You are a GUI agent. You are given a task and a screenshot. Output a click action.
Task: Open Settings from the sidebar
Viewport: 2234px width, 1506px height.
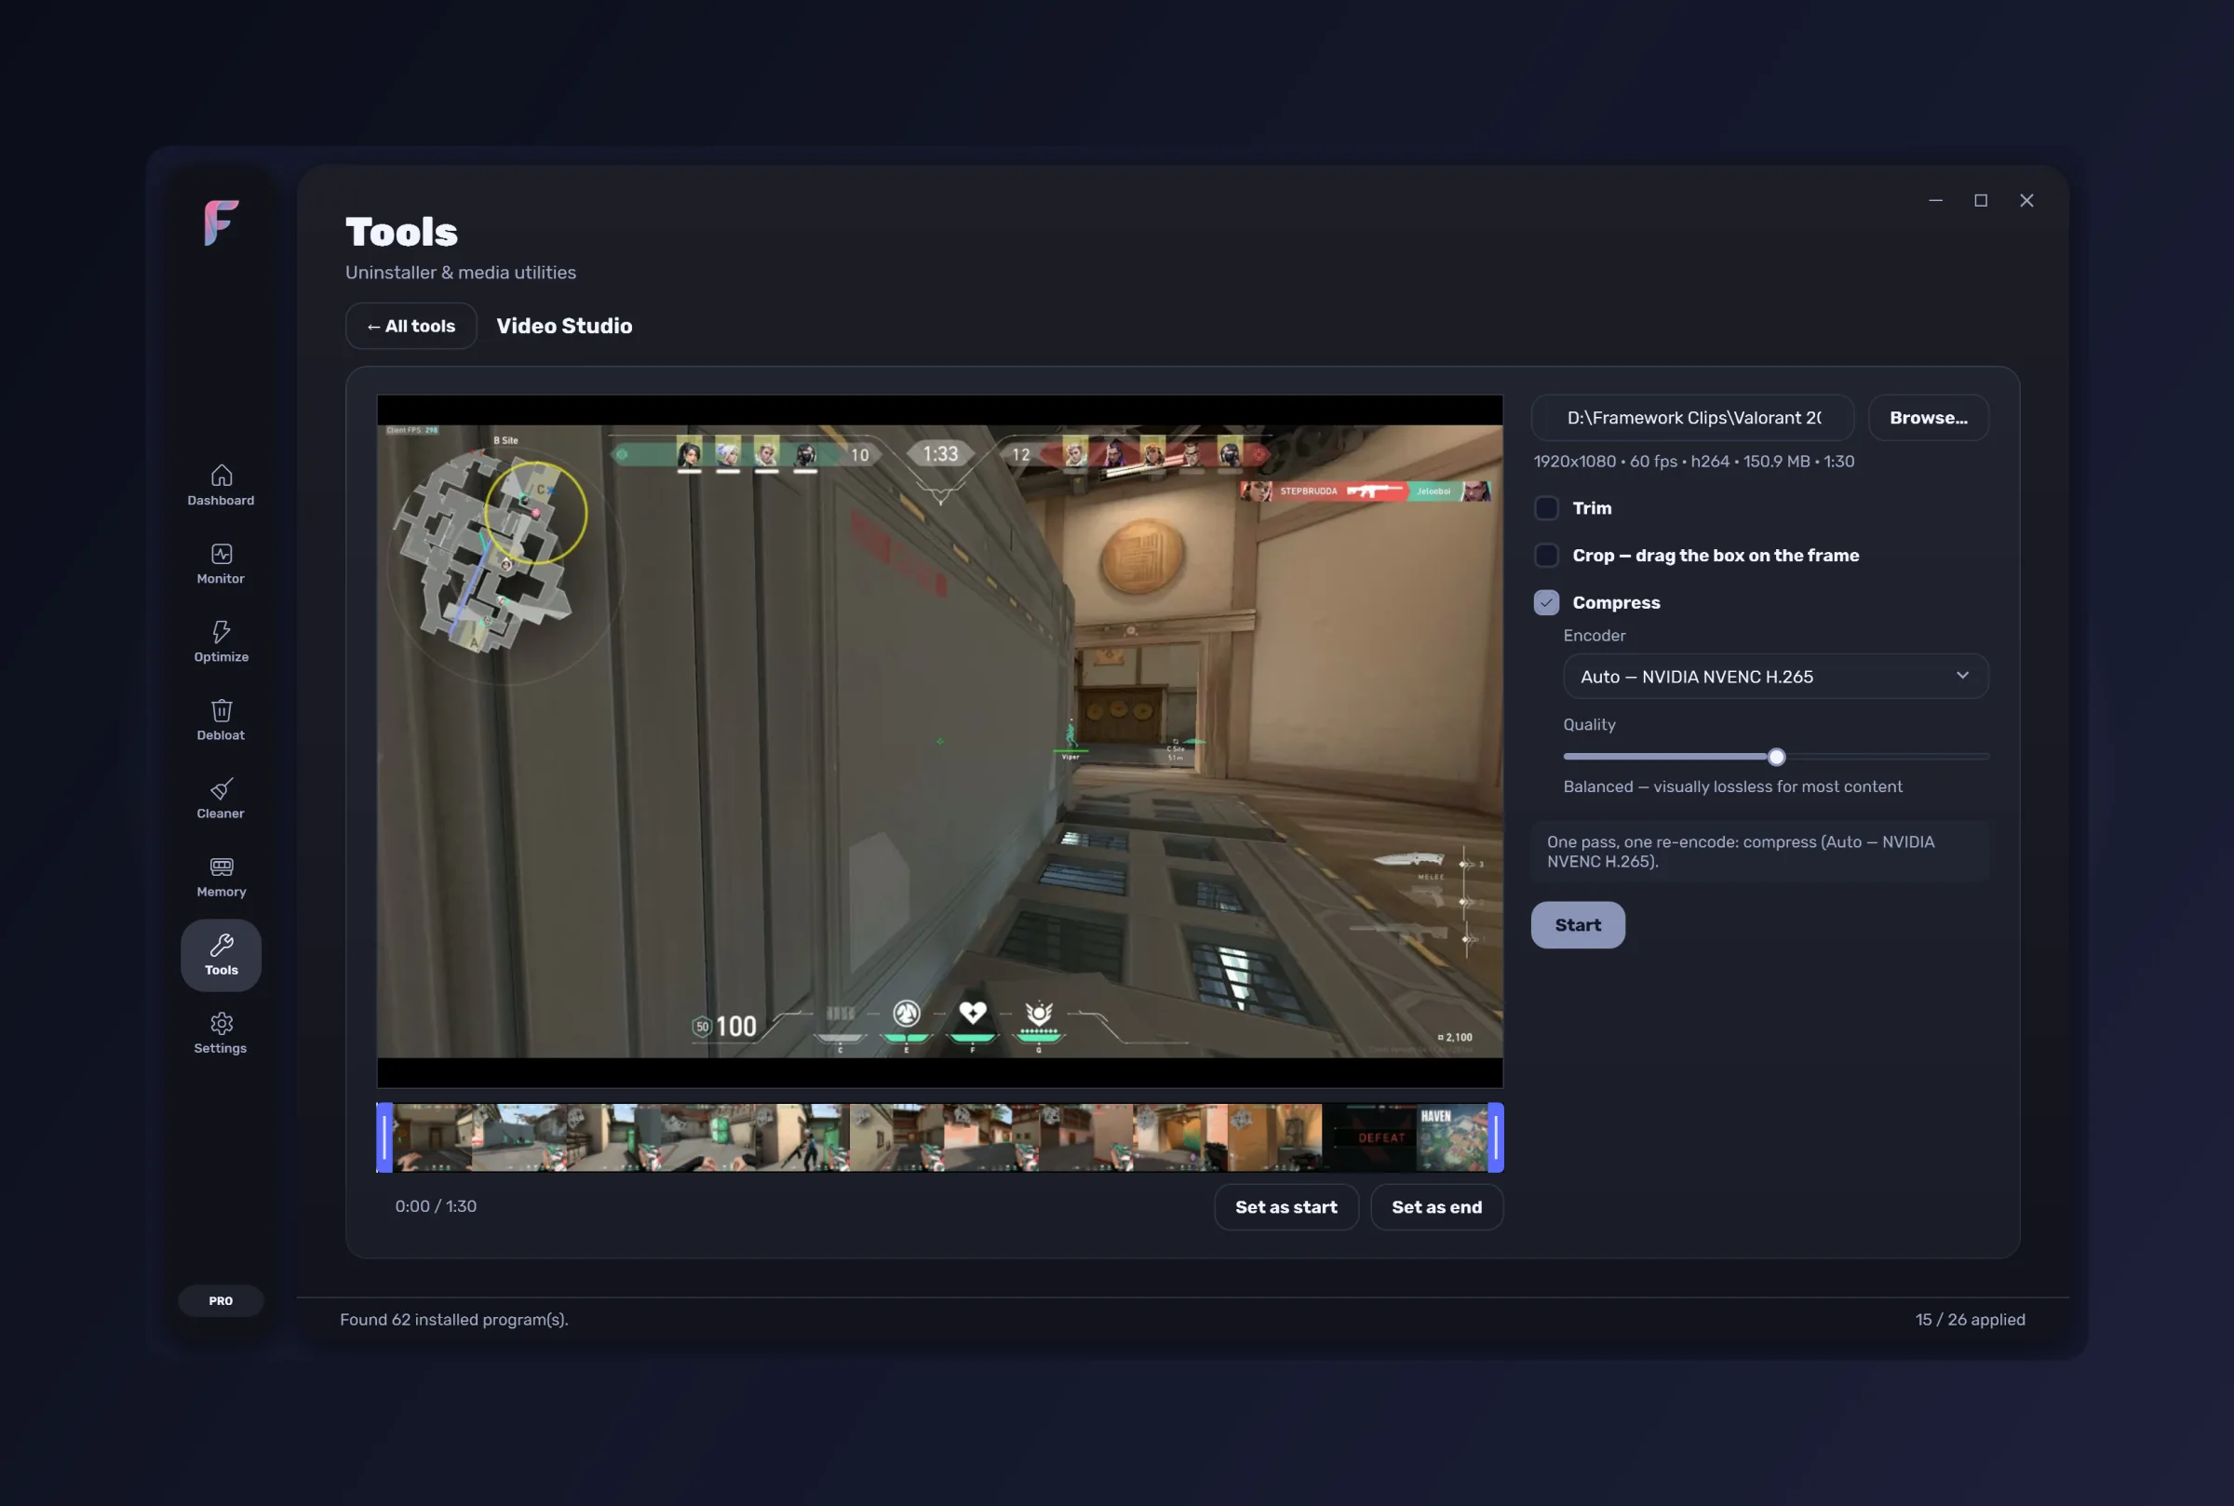(221, 1033)
